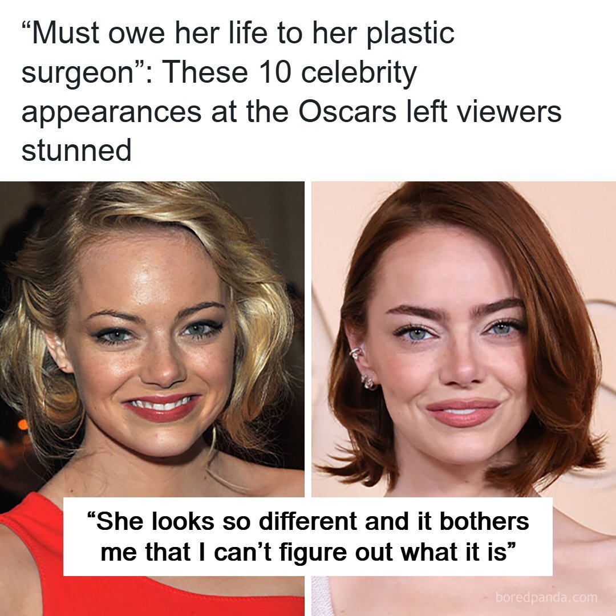Image resolution: width=616 pixels, height=616 pixels.
Task: Click the "figure out what it is" caption line
Action: pyautogui.click(x=307, y=552)
